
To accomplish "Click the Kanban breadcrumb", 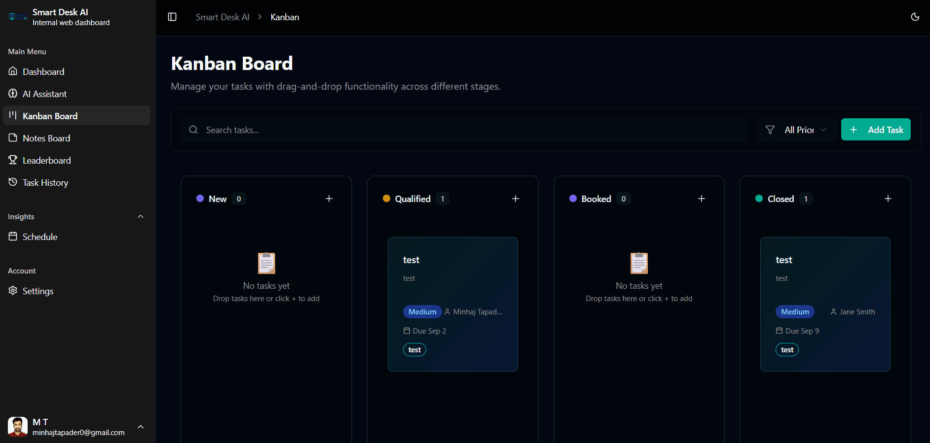I will (285, 17).
